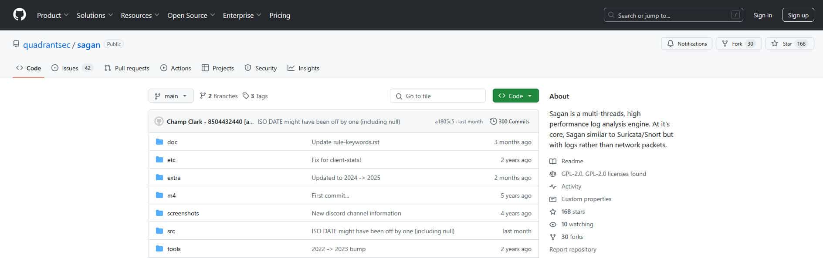Expand the Enterprise menu
The height and width of the screenshot is (258, 823).
tap(242, 15)
